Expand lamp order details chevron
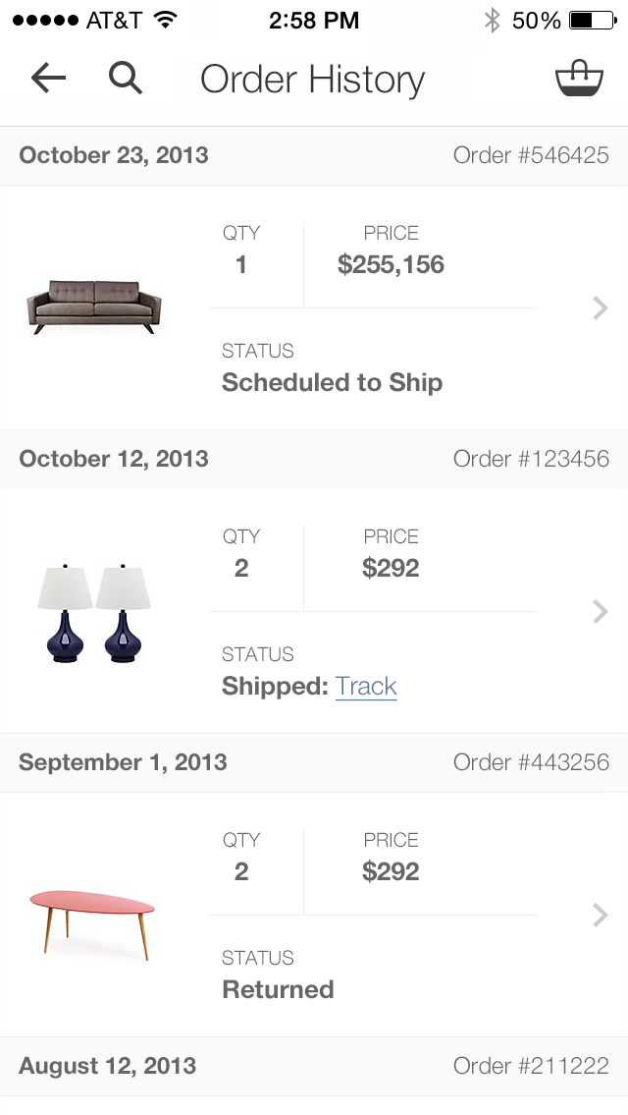The width and height of the screenshot is (628, 1115). (601, 612)
